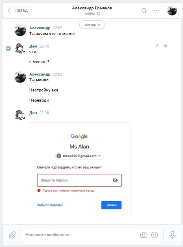Edit Ден's message with pencil icon
183x247 pixels.
click(157, 45)
